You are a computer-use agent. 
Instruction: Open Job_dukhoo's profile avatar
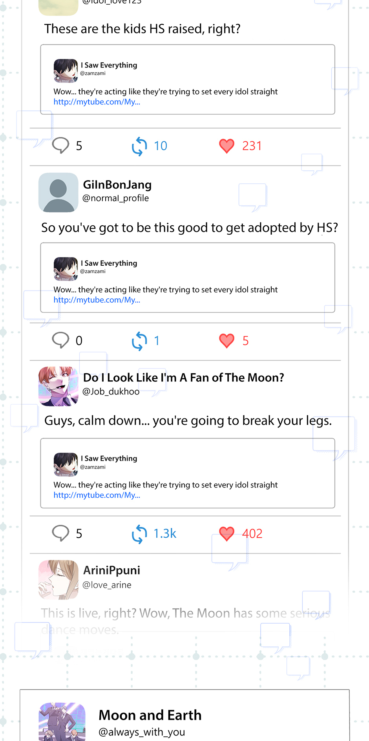click(x=58, y=386)
